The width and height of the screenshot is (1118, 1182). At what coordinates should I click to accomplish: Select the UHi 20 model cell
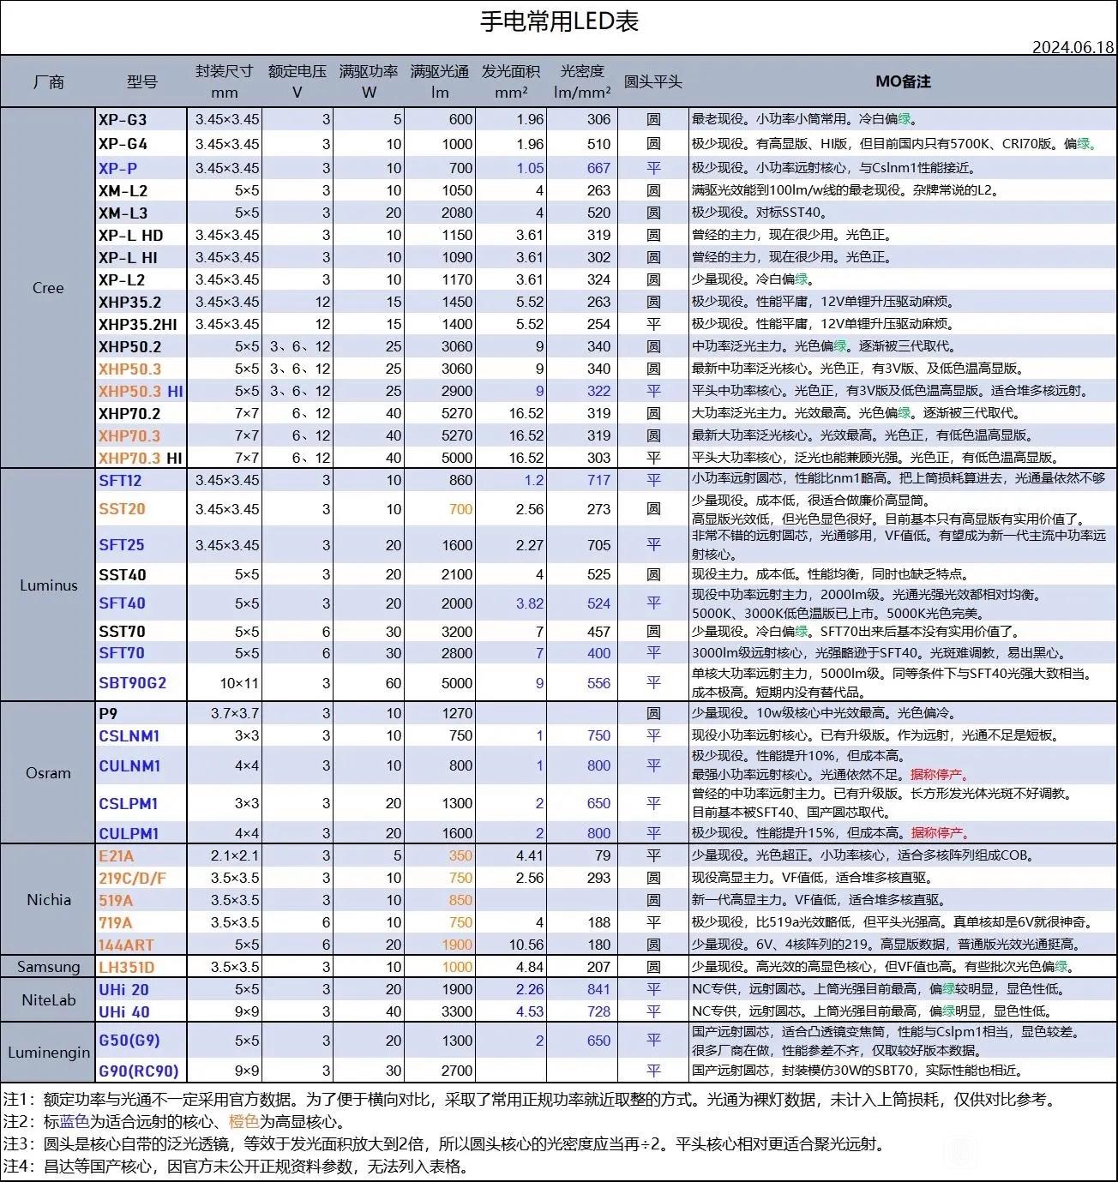click(141, 989)
